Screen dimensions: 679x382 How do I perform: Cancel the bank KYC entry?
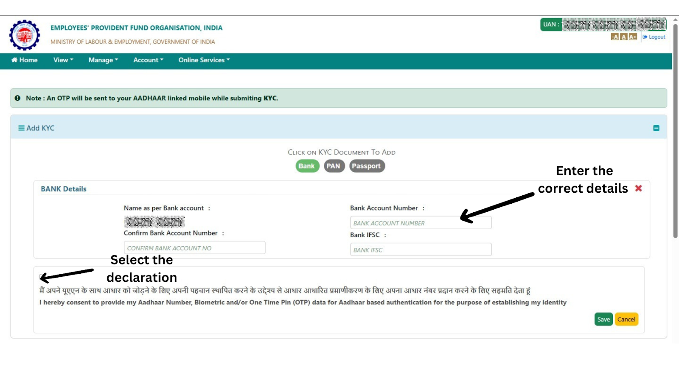click(626, 320)
